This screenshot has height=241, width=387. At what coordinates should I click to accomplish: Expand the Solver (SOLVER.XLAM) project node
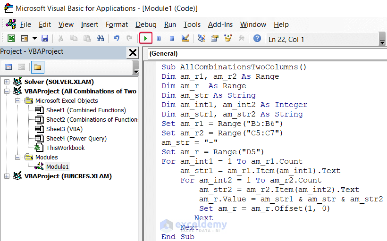(7, 82)
